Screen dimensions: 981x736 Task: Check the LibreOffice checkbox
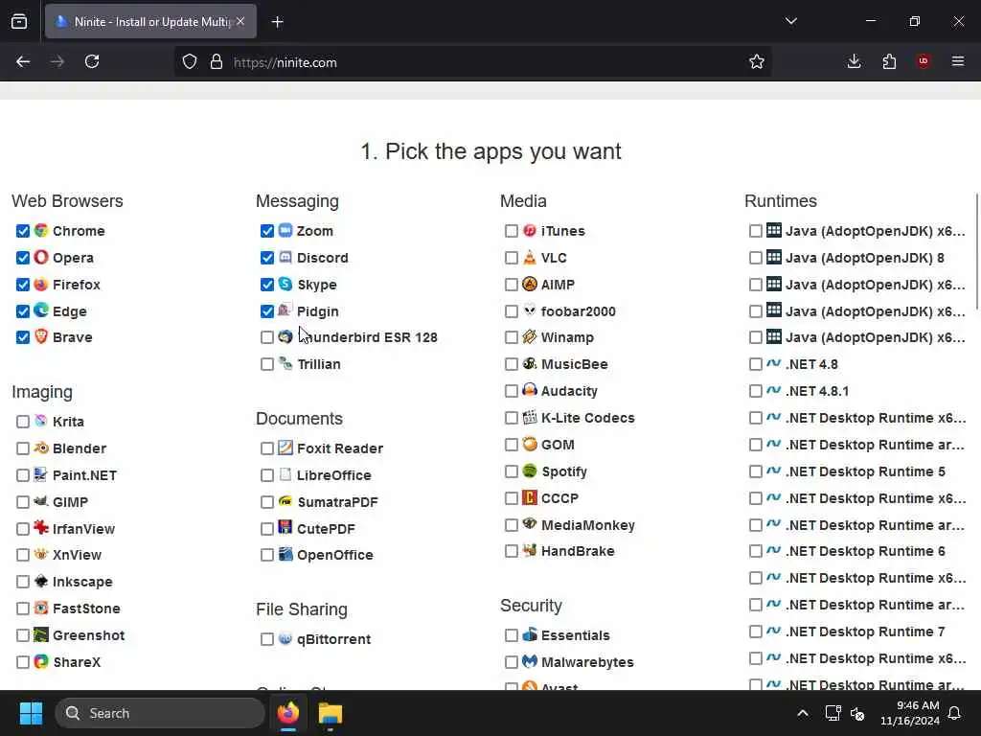point(267,475)
